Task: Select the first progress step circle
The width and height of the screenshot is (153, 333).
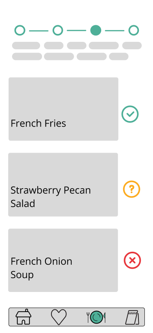Action: click(x=20, y=30)
